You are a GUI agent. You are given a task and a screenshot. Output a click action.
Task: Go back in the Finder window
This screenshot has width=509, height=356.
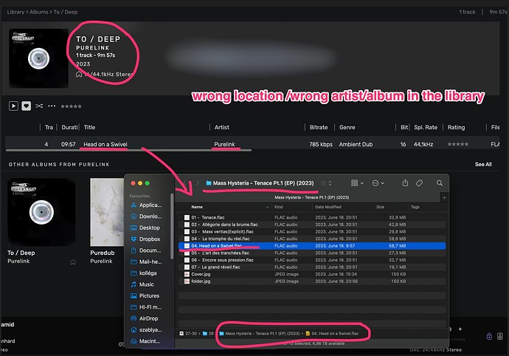point(185,183)
